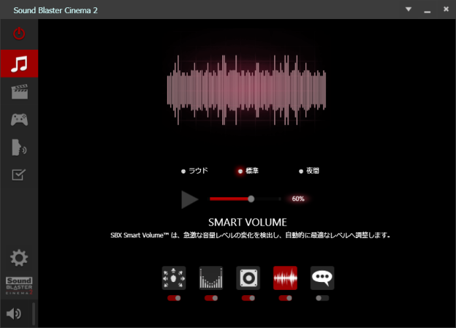Toggle the switch under Bass speaker icon
Image resolution: width=456 pixels, height=328 pixels.
(248, 298)
